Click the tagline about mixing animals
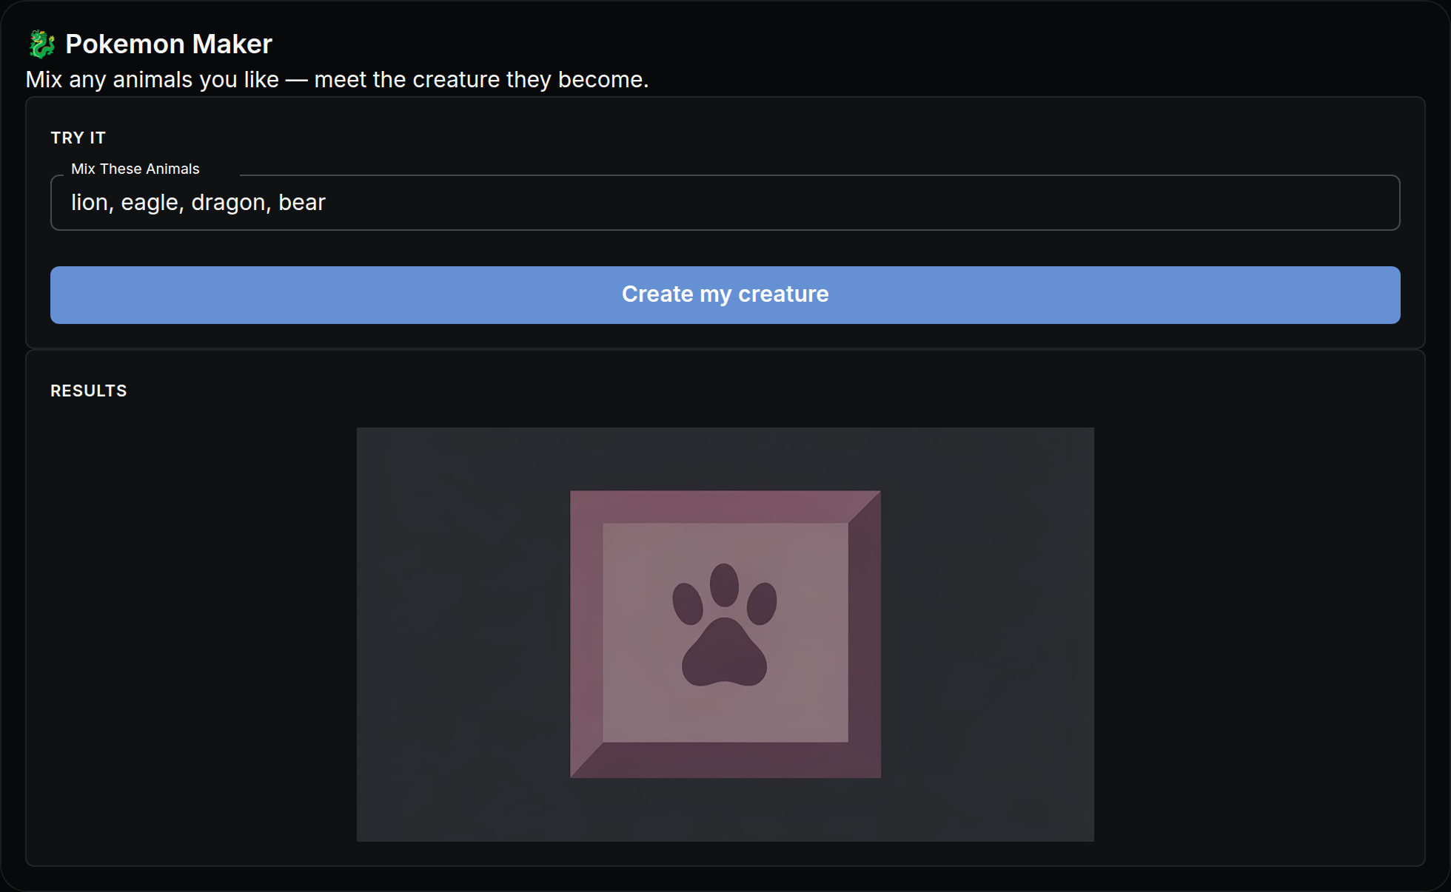1451x892 pixels. 337,80
